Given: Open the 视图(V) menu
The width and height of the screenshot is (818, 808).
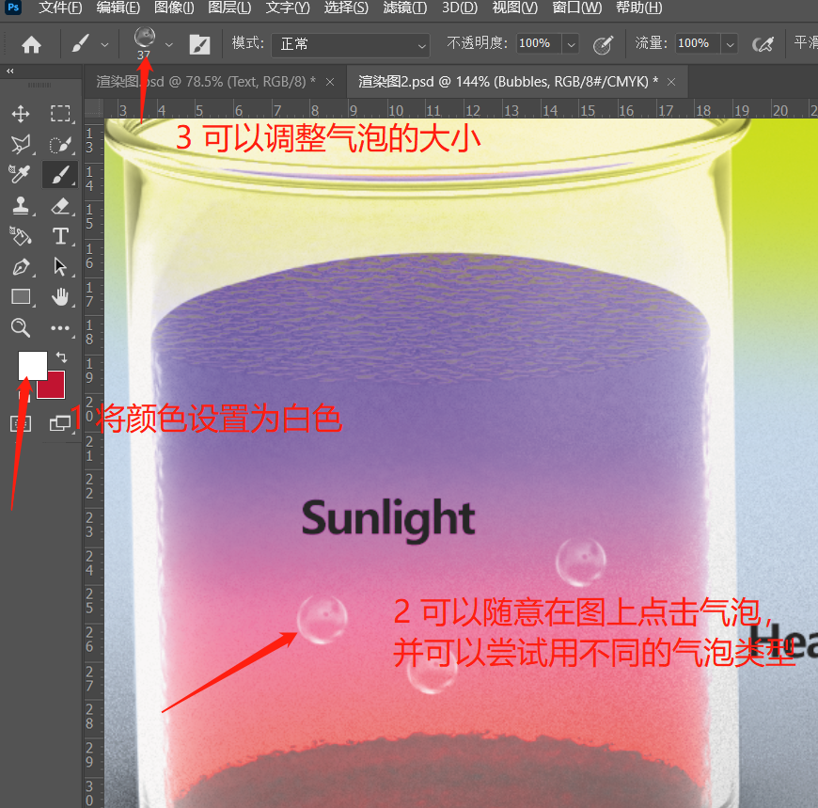Looking at the screenshot, I should coord(515,8).
